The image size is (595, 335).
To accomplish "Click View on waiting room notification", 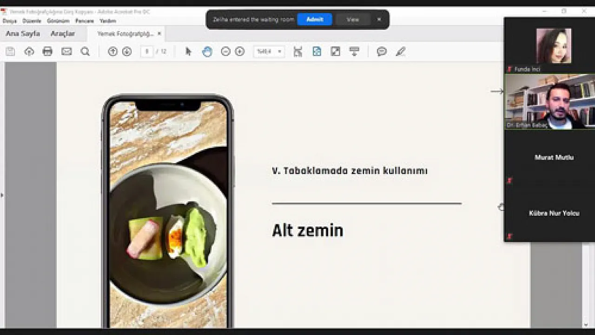I will coord(353,20).
